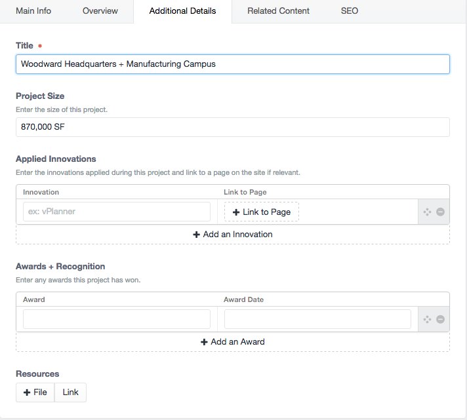Open the Overview tab
The image size is (467, 420).
pos(100,11)
